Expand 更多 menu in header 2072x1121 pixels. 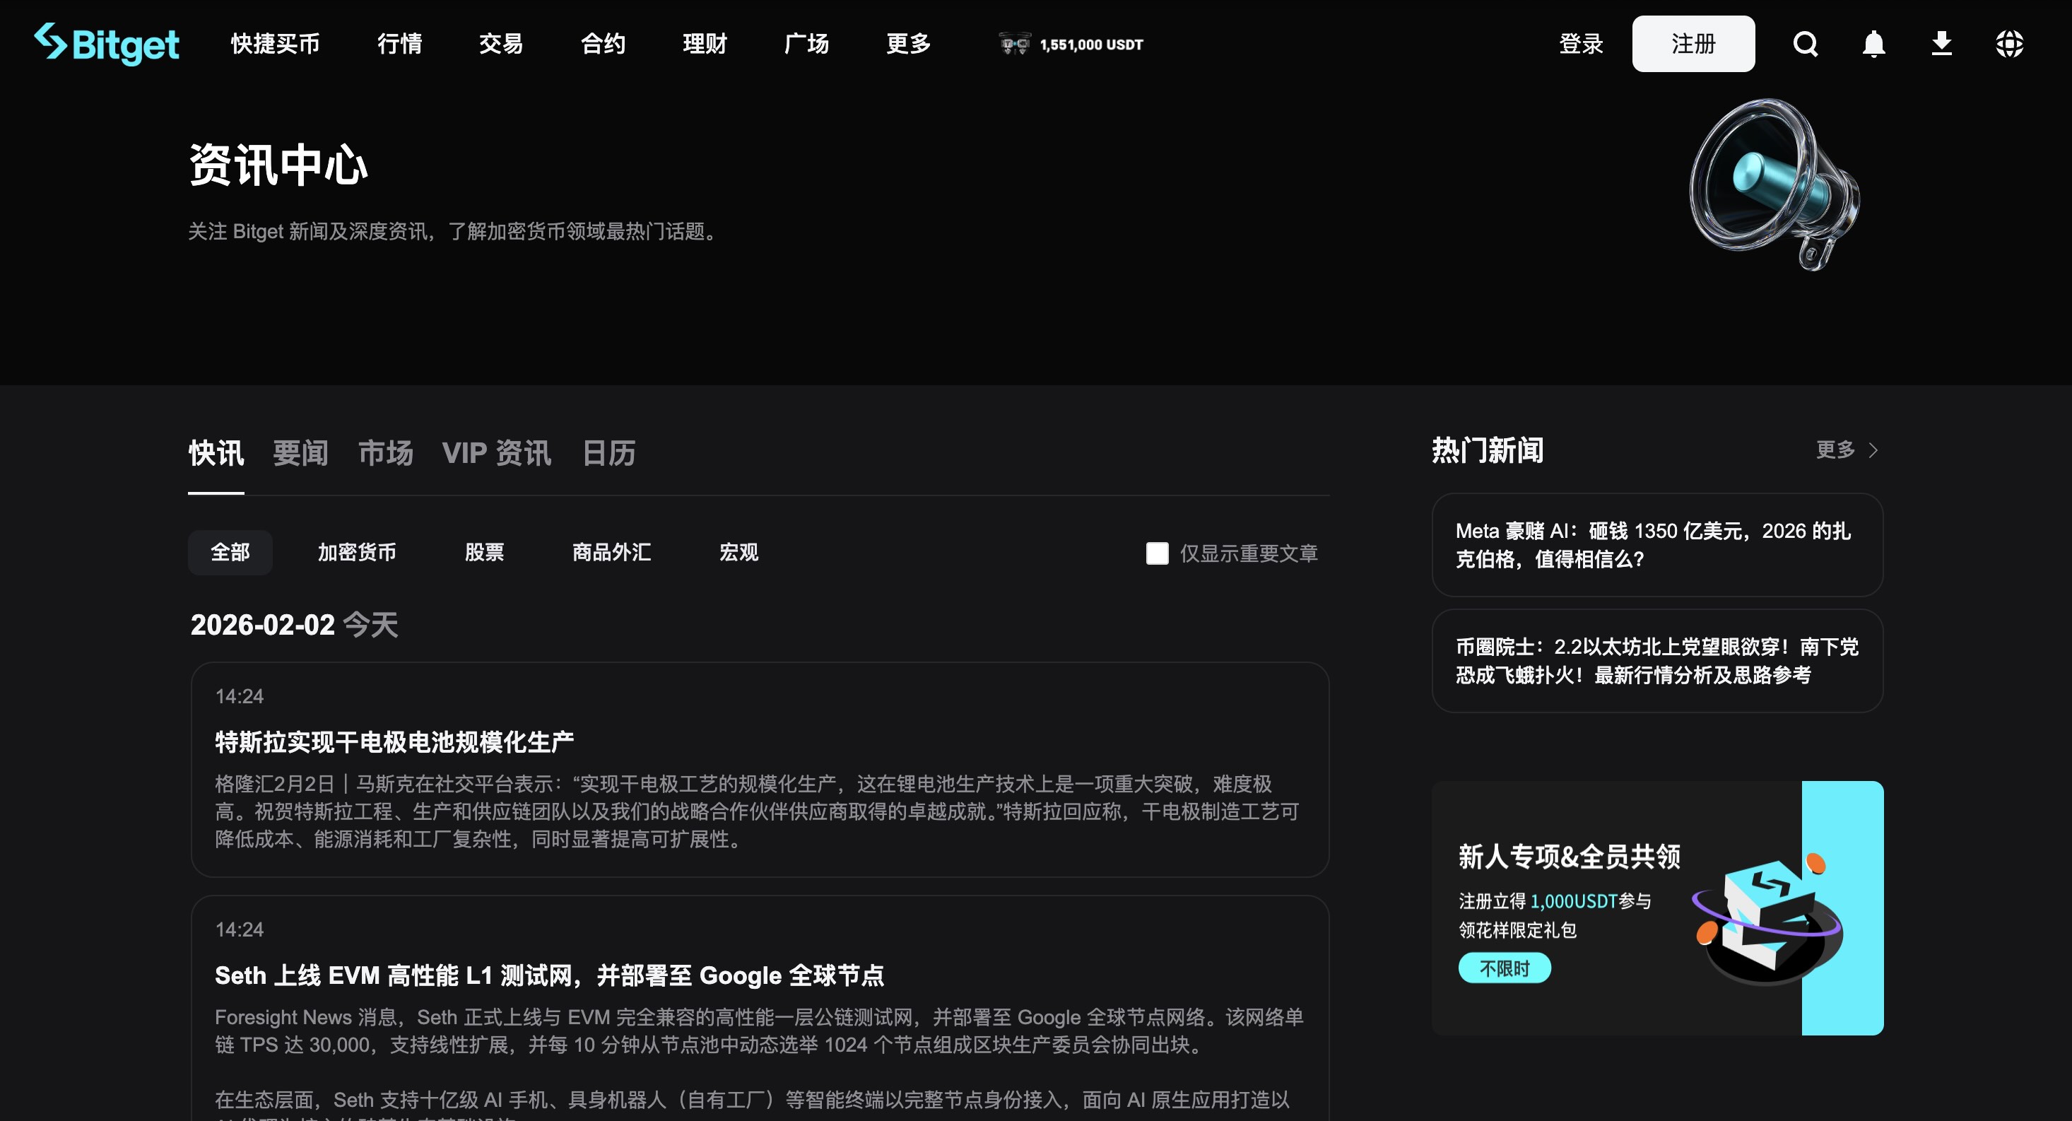pyautogui.click(x=909, y=43)
